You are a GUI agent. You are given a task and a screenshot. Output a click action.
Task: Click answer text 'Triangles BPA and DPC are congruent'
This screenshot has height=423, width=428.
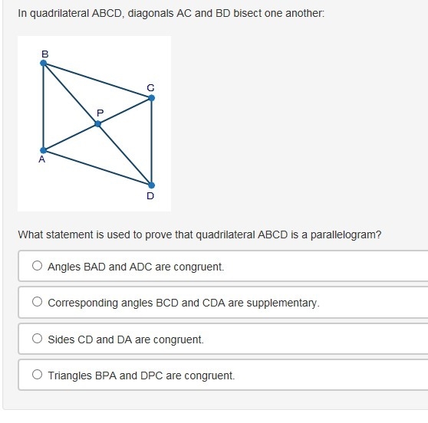tap(141, 375)
